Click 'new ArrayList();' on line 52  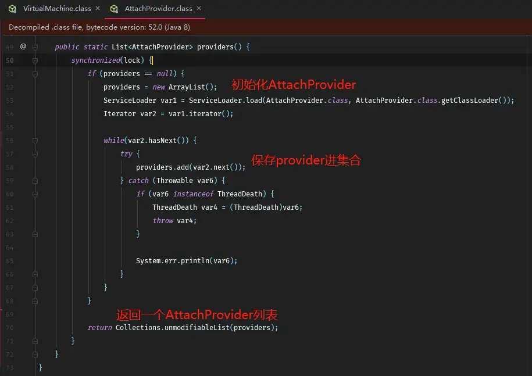[184, 87]
